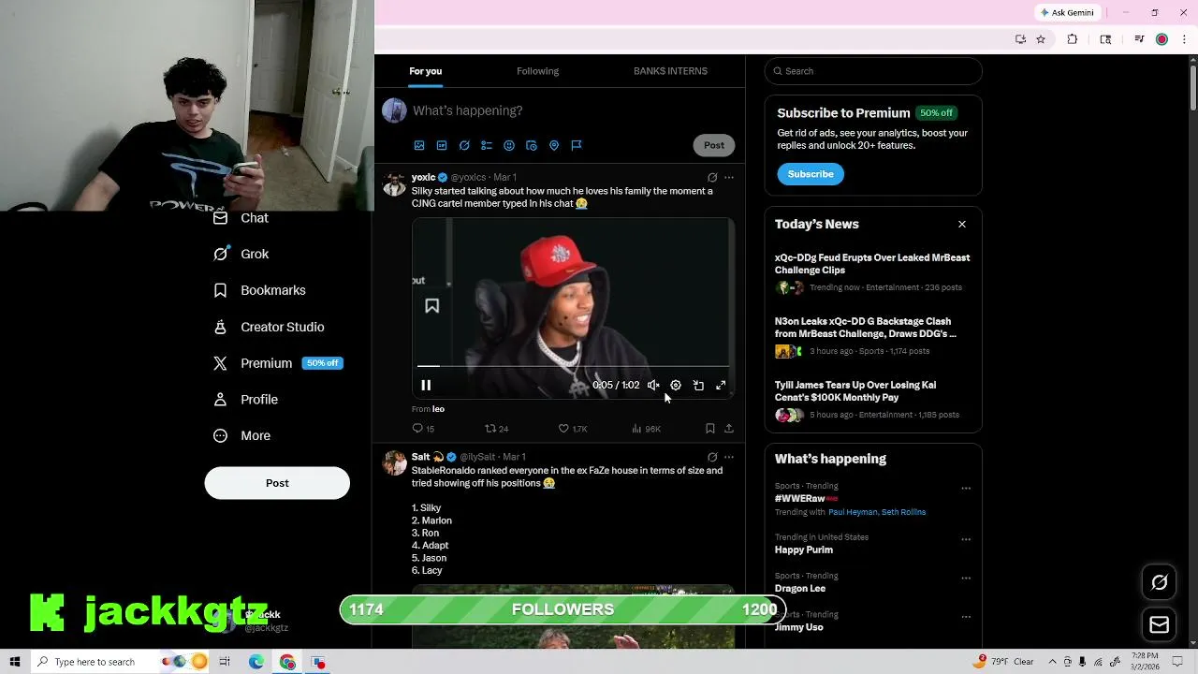Click the Grok enhance icon in composer

pos(464,145)
